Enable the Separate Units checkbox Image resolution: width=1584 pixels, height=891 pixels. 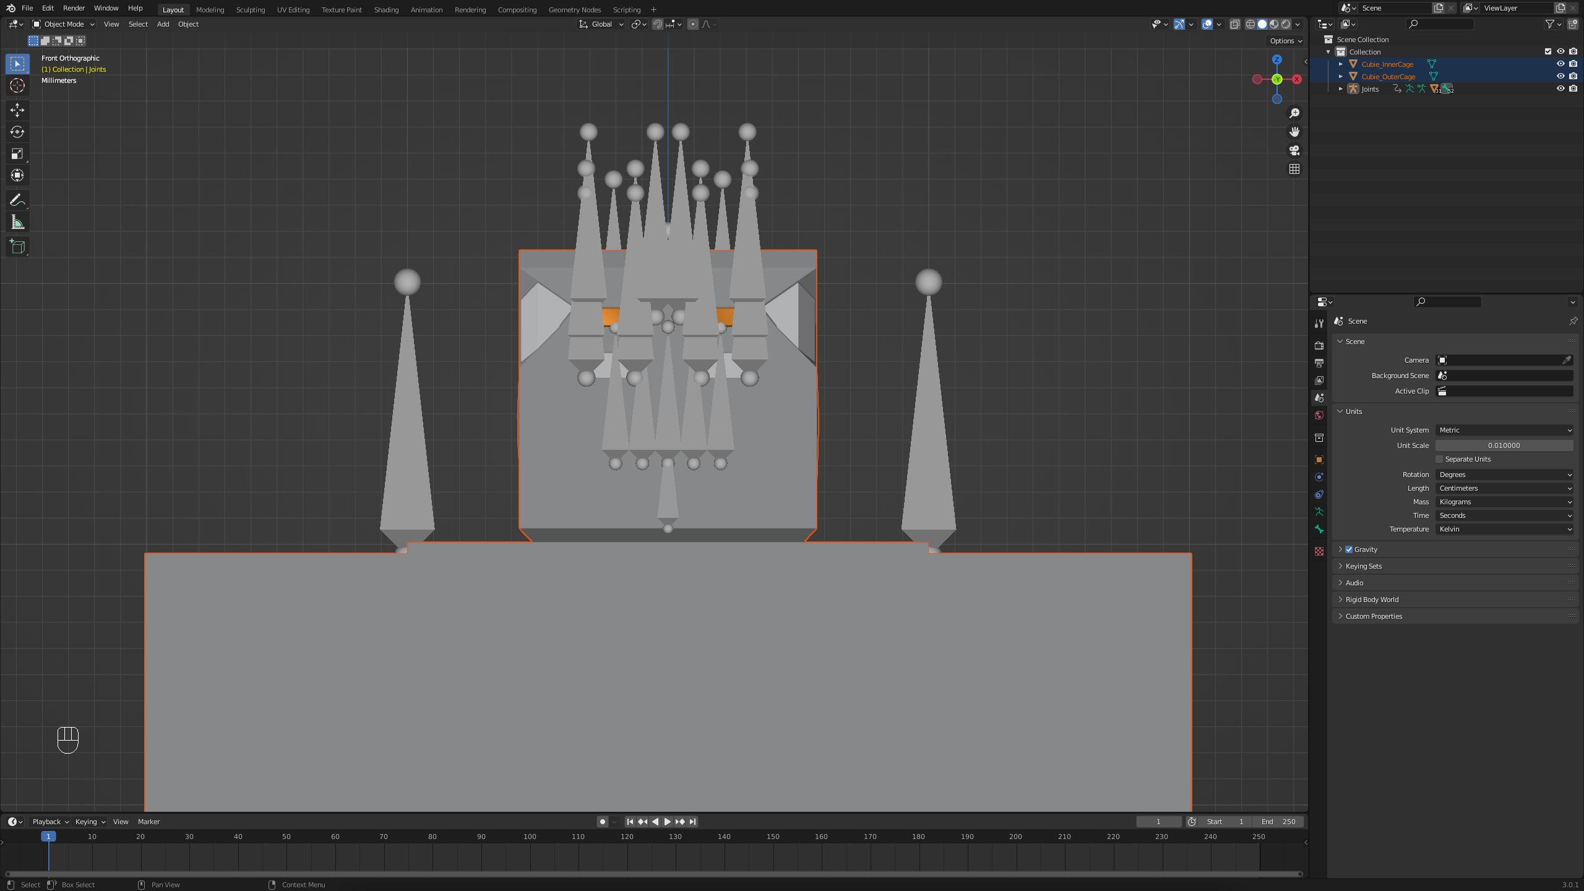[1439, 459]
